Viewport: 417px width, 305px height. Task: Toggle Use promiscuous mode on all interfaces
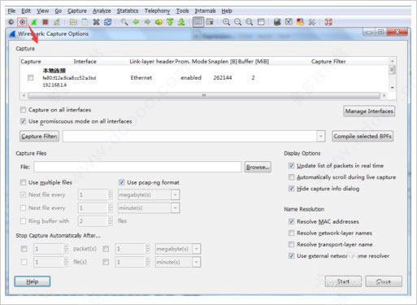pyautogui.click(x=23, y=121)
